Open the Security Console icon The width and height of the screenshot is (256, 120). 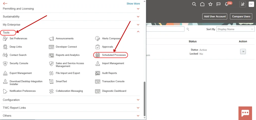click(5, 64)
